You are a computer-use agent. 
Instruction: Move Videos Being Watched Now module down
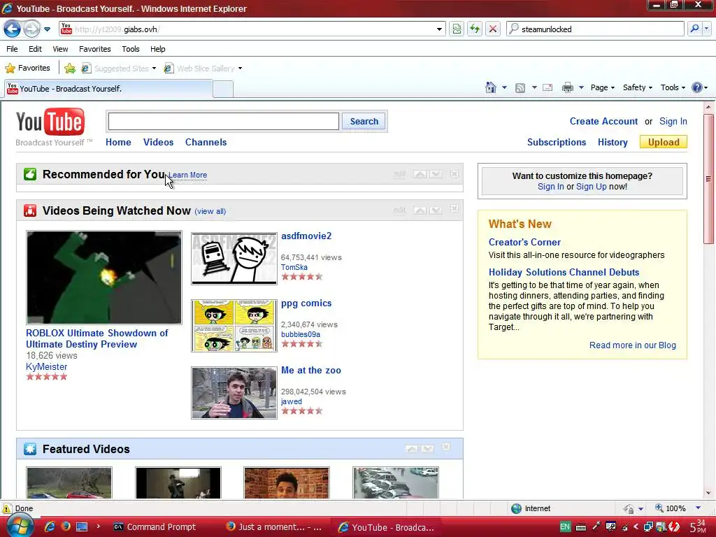(436, 210)
